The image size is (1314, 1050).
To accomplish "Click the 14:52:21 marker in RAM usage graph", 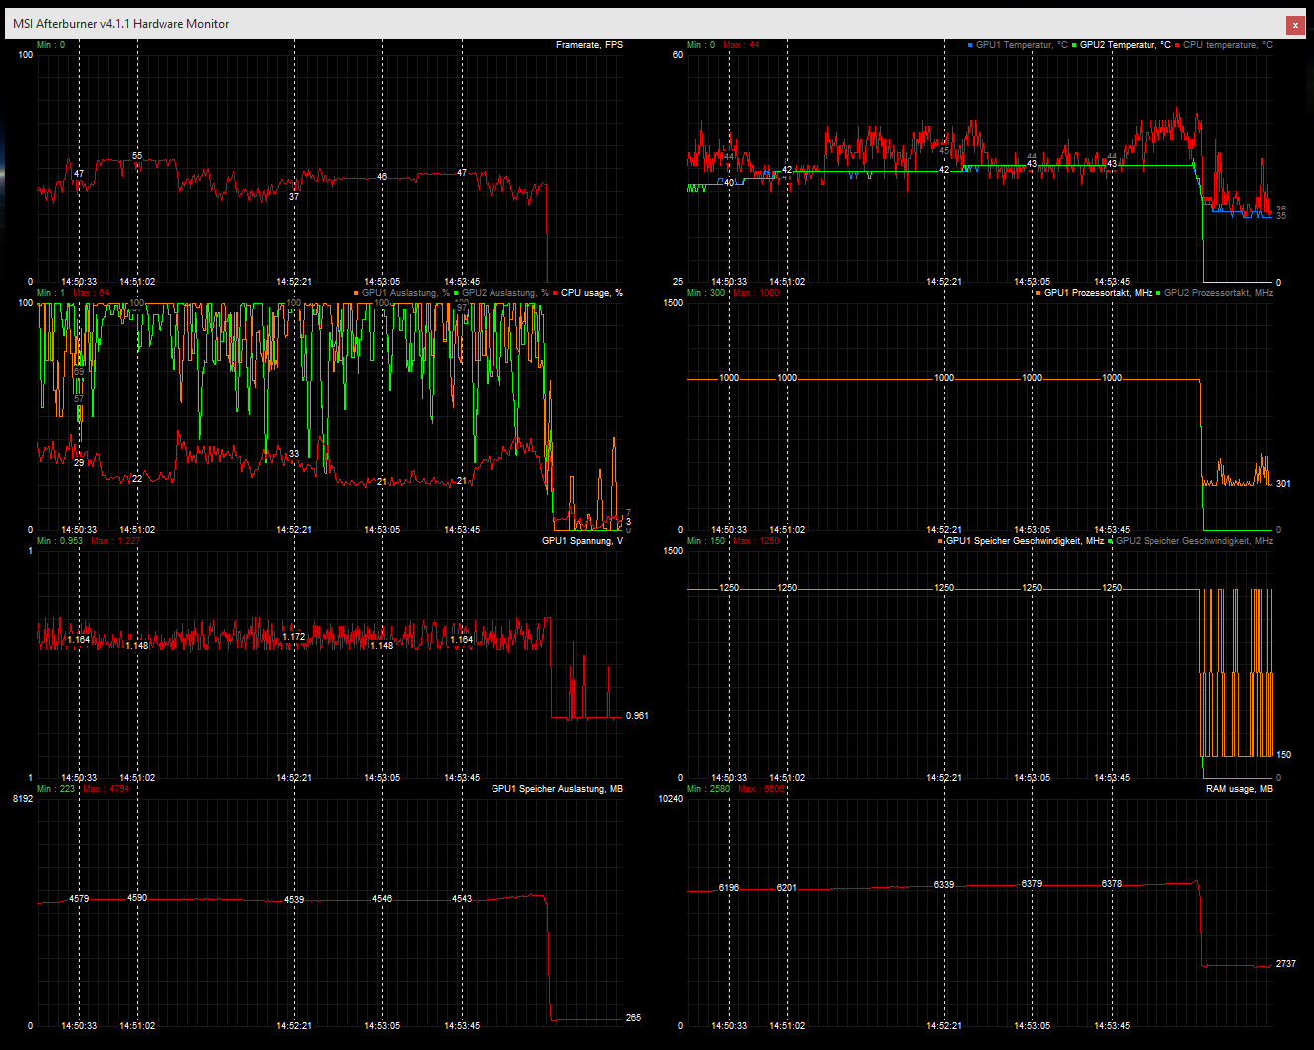I will [944, 1026].
